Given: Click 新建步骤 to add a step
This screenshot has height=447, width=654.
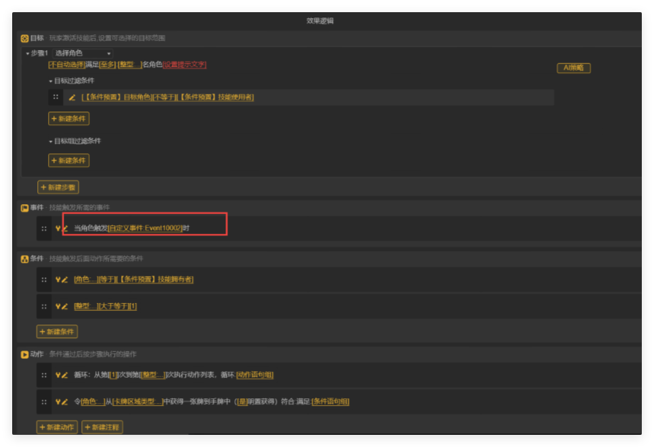Looking at the screenshot, I should point(58,187).
